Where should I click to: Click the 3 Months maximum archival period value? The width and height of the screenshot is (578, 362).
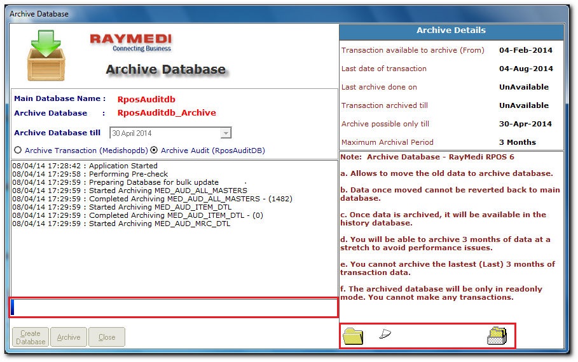[x=518, y=142]
